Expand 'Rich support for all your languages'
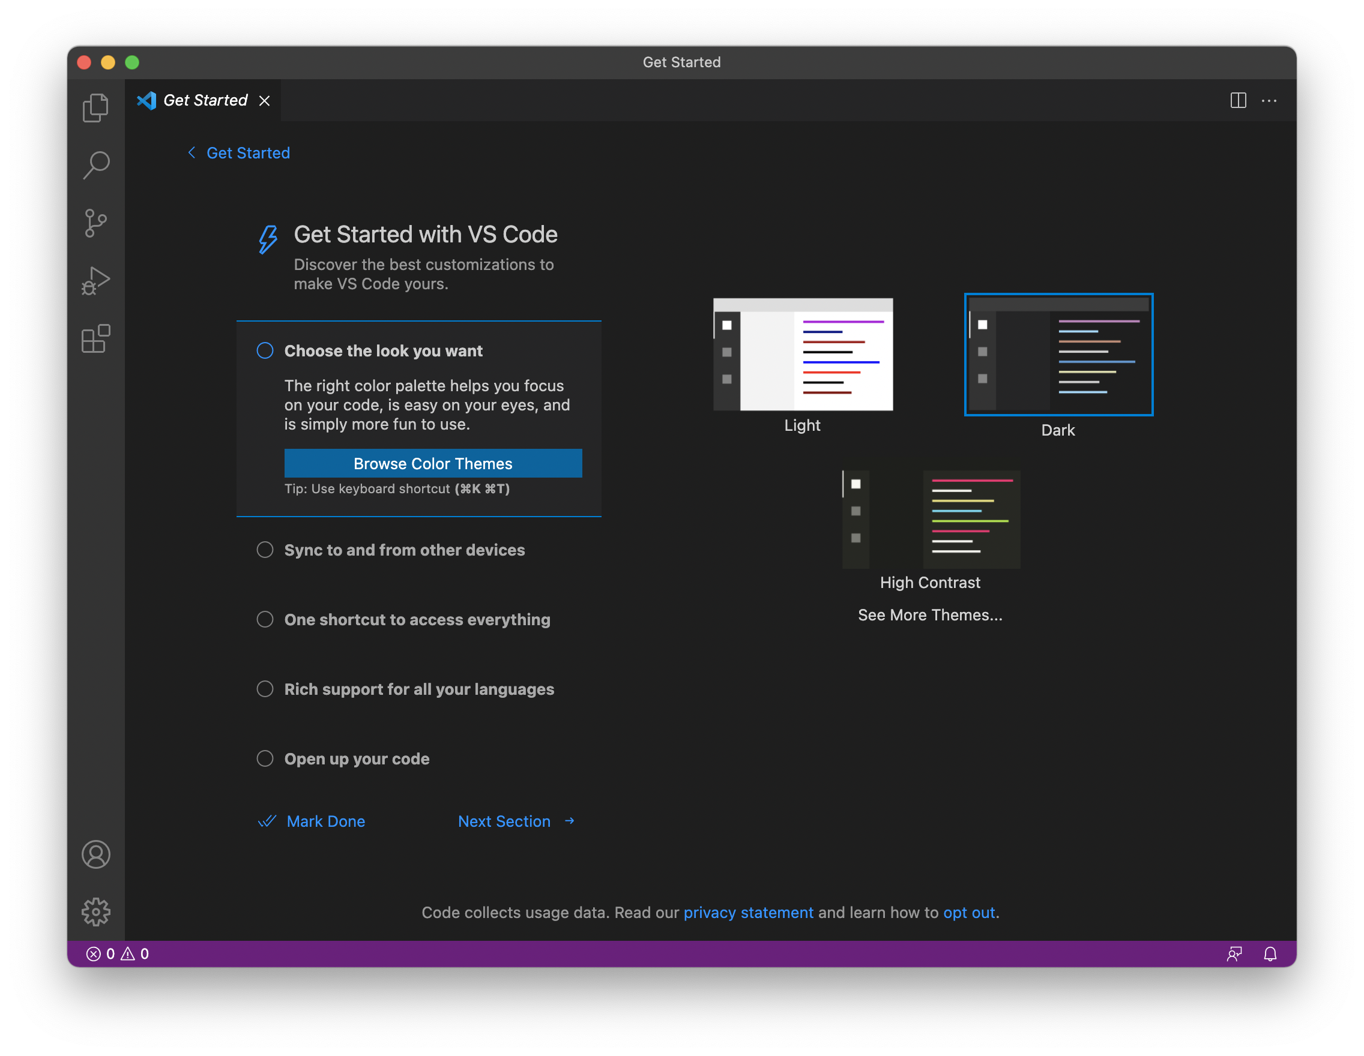 [x=418, y=689]
